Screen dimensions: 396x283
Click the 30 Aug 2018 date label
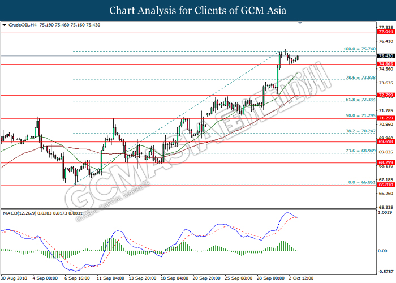(x=14, y=278)
